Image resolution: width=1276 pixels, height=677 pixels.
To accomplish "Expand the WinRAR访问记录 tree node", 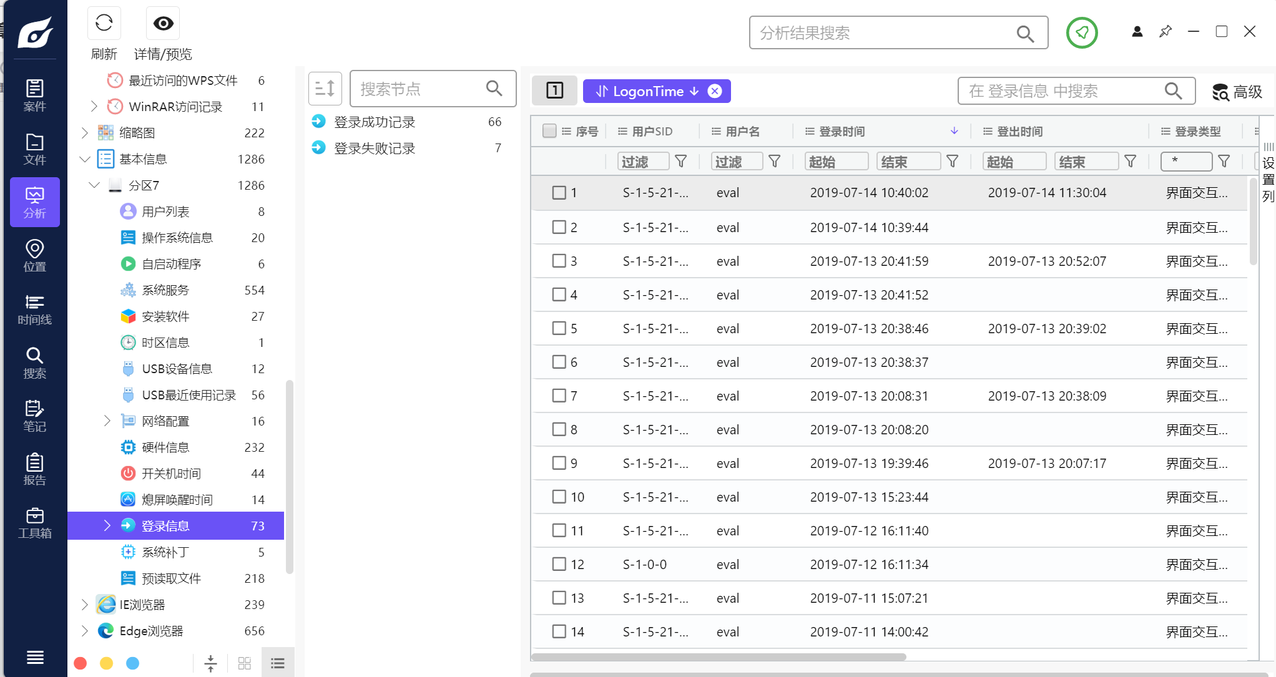I will coord(94,107).
